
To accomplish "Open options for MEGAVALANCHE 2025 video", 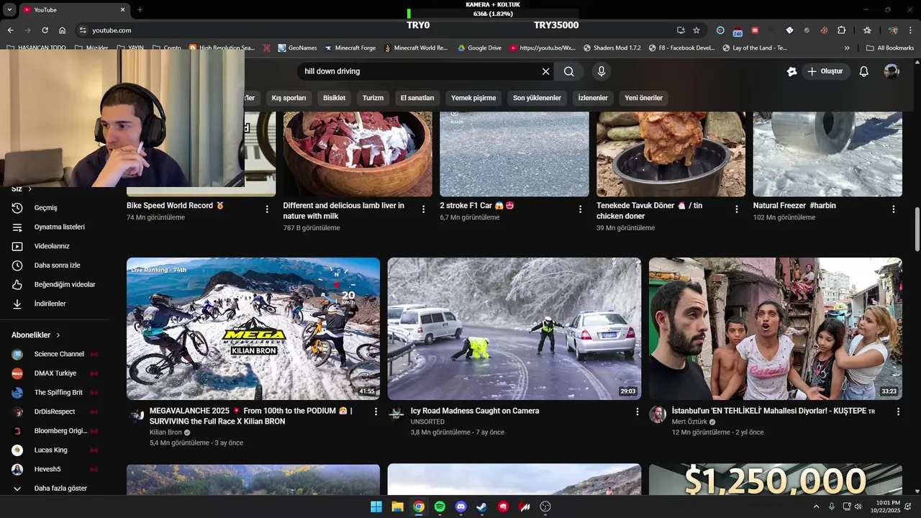I will coord(376,412).
